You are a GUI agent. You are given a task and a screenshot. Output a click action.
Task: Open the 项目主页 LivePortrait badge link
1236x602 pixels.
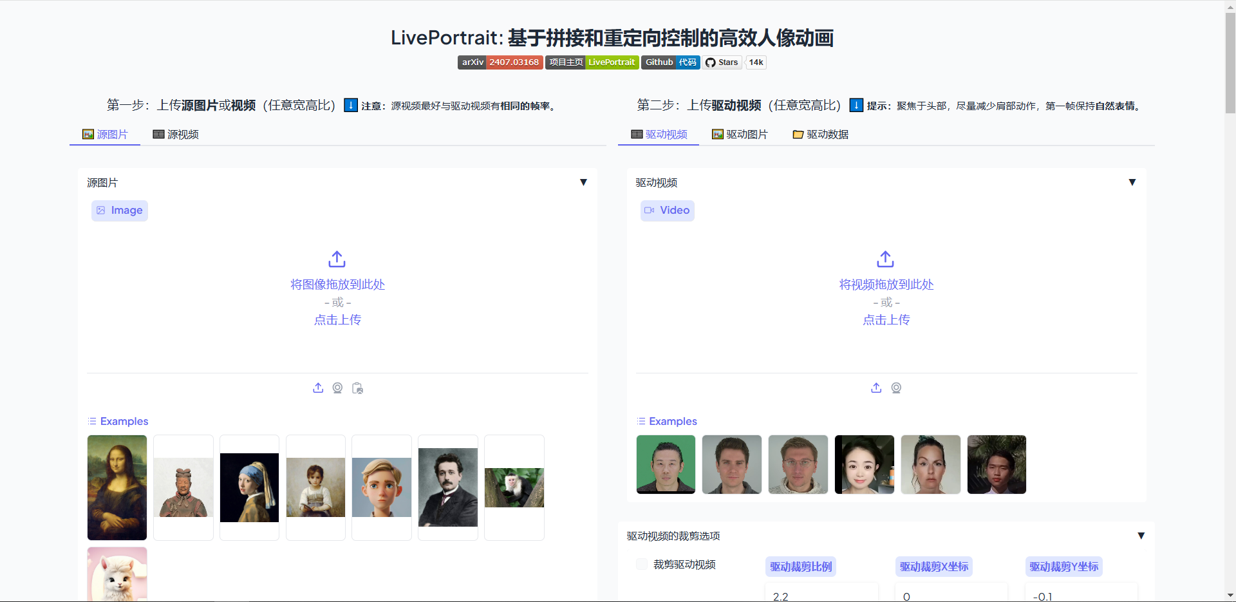click(x=592, y=62)
